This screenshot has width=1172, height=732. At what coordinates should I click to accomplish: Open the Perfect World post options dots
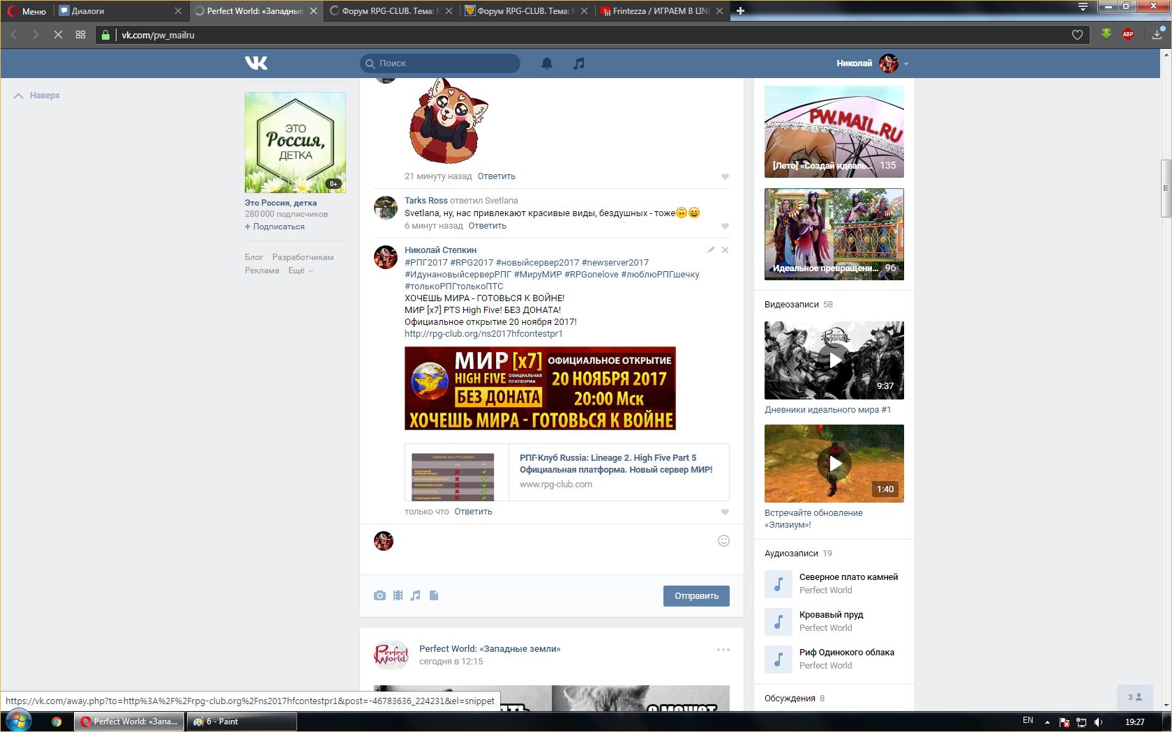click(723, 650)
